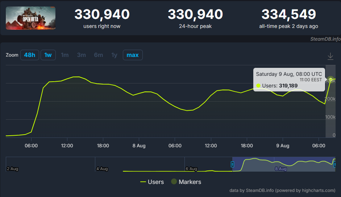Set zoom range to 48h
341x197 pixels.
[x=30, y=55]
